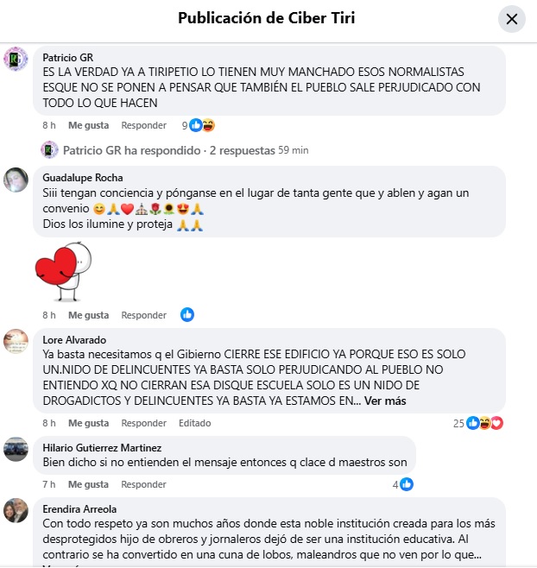Reply to Guadalupe Rocha's comment
Screen dimensions: 537x568
144,315
